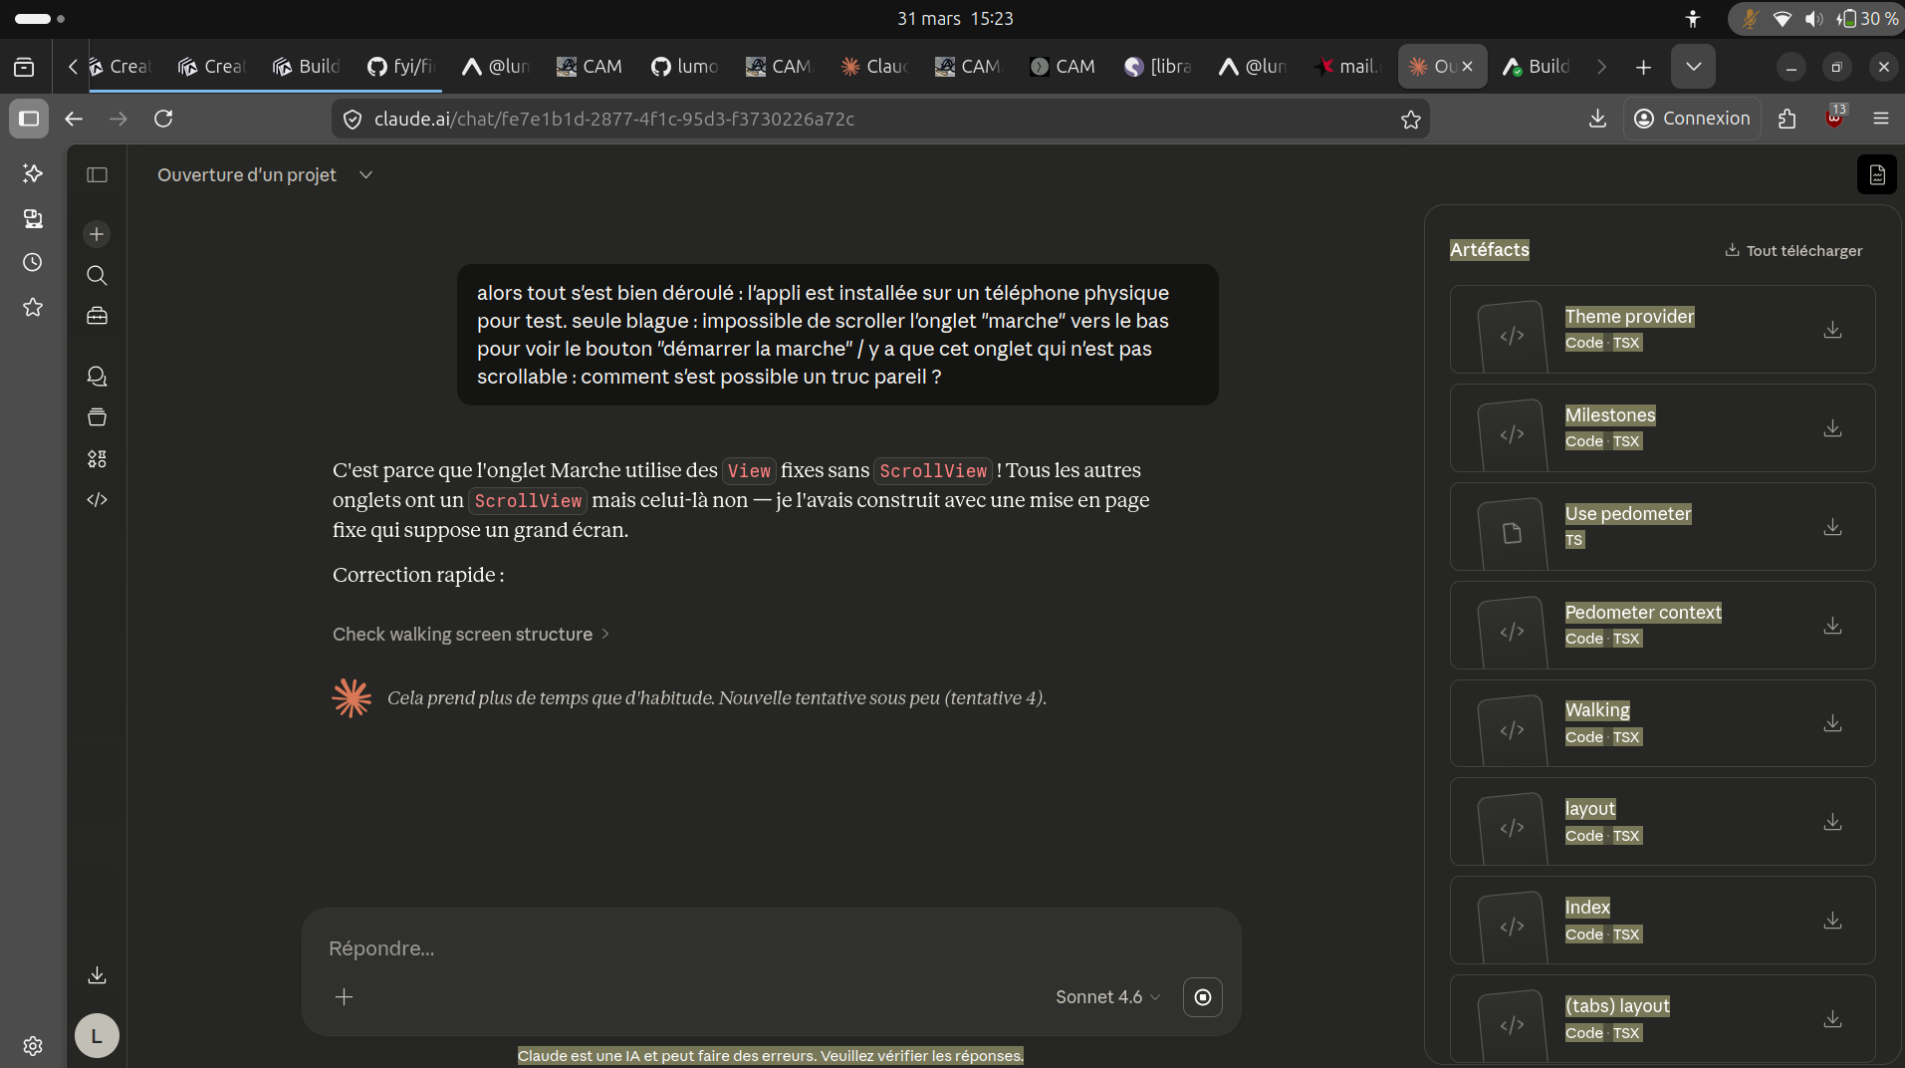Expand the Ouverture d'un projet chat menu

pos(365,175)
